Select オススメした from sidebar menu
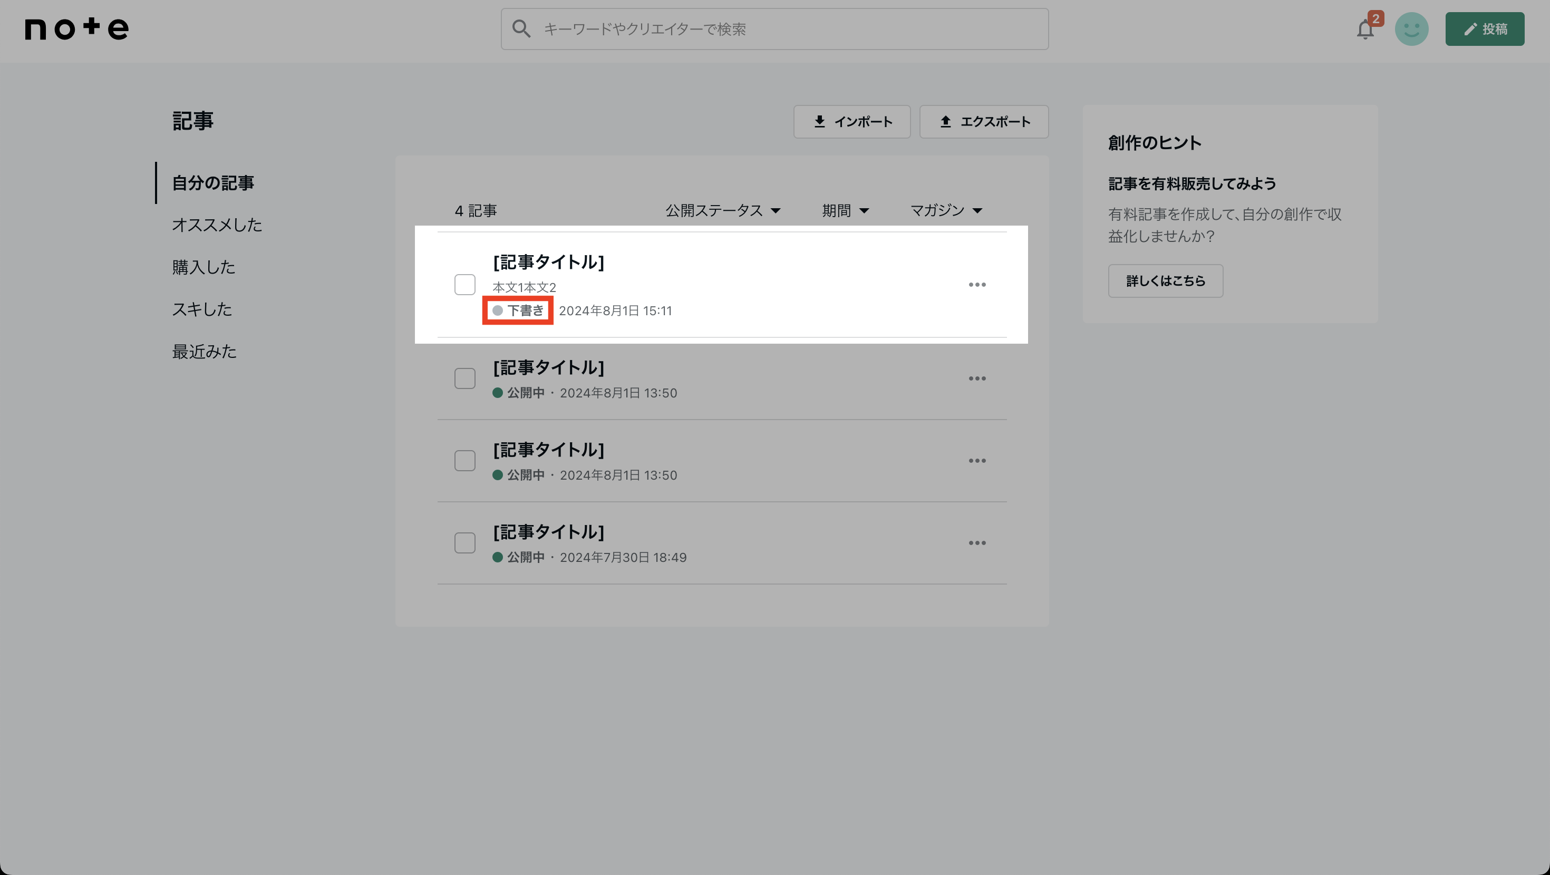1550x875 pixels. tap(216, 225)
